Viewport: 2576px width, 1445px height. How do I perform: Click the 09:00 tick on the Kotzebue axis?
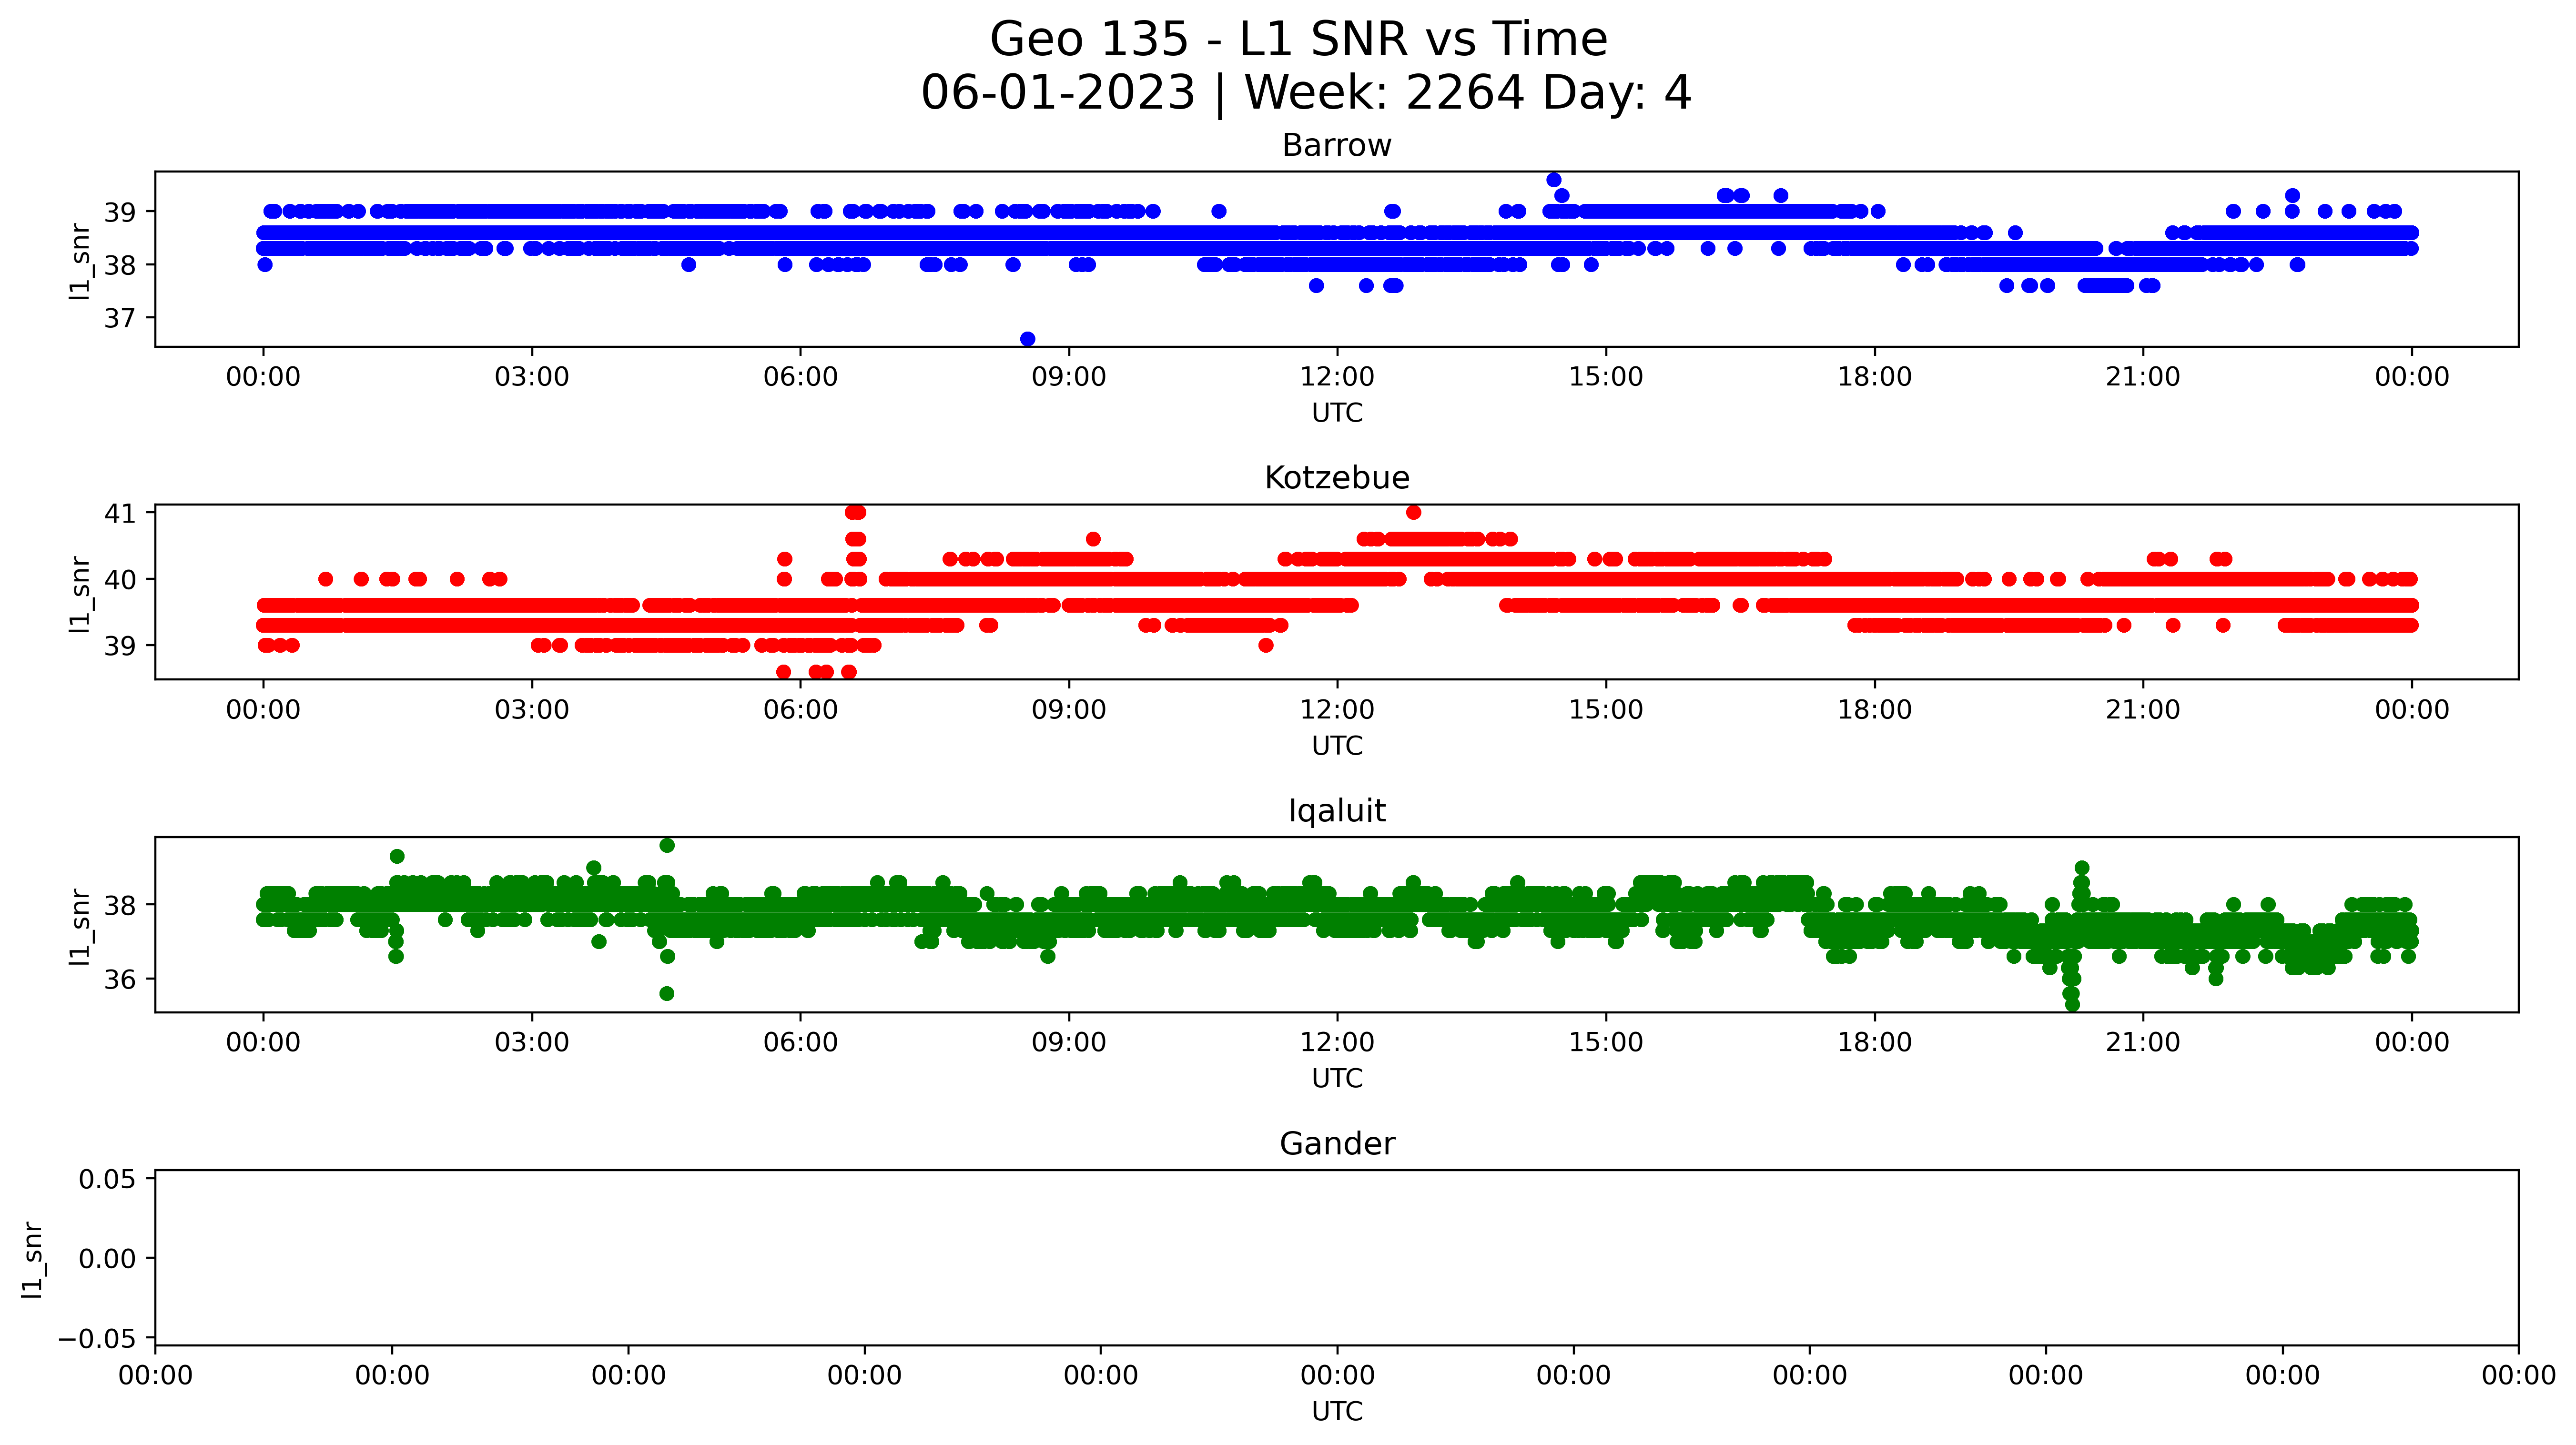pyautogui.click(x=1069, y=710)
